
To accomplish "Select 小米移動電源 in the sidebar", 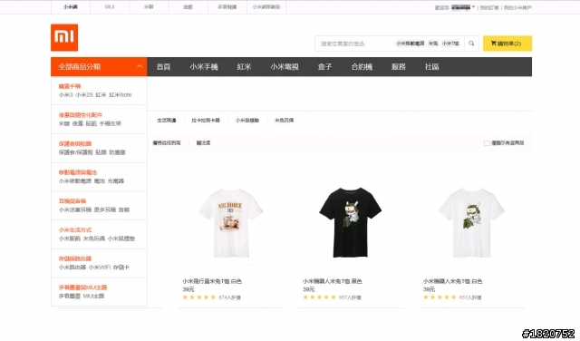I will pyautogui.click(x=75, y=181).
